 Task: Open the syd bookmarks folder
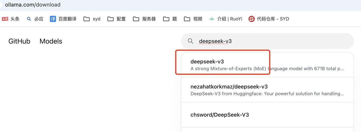point(92,19)
